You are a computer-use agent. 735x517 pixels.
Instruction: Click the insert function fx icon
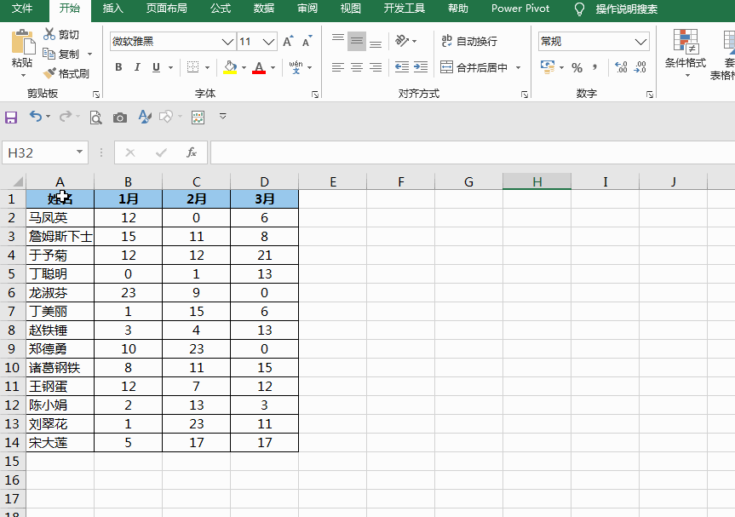tap(192, 152)
